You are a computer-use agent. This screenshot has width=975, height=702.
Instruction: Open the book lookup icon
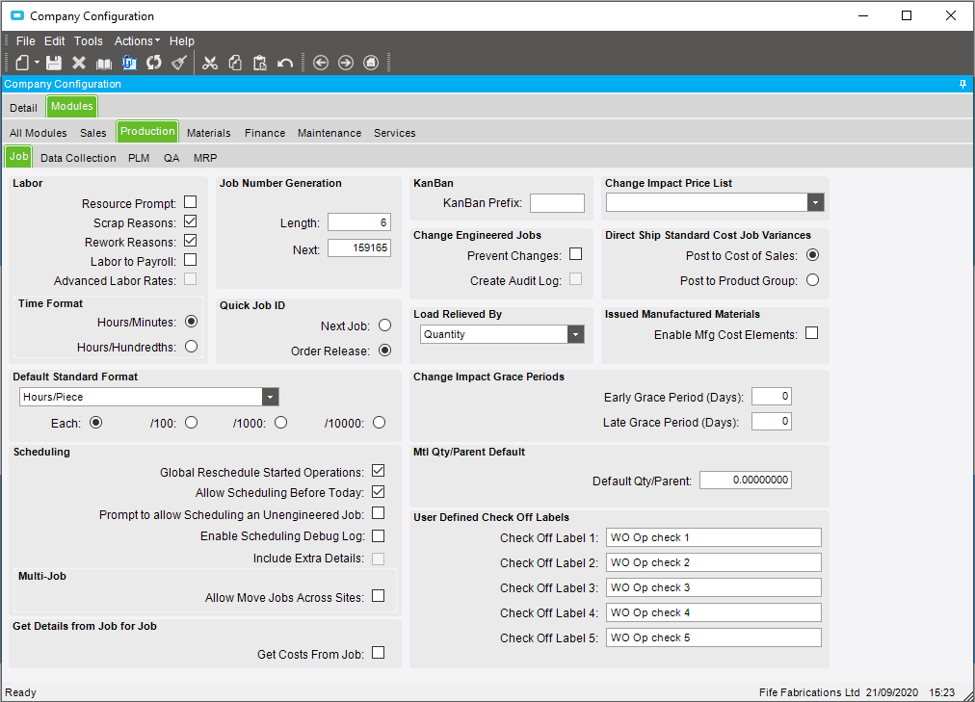click(x=104, y=63)
